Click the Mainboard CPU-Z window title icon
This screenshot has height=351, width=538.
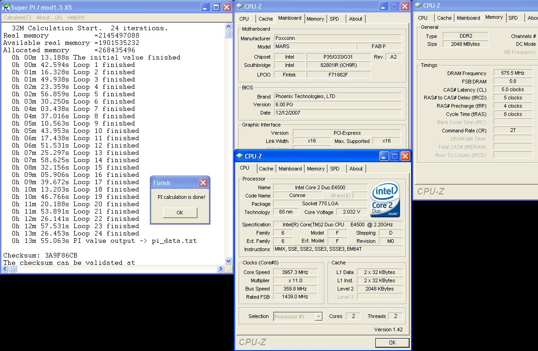(x=239, y=6)
